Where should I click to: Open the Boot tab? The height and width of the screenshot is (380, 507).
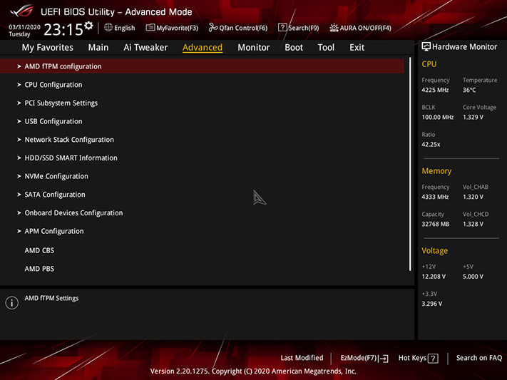(294, 48)
